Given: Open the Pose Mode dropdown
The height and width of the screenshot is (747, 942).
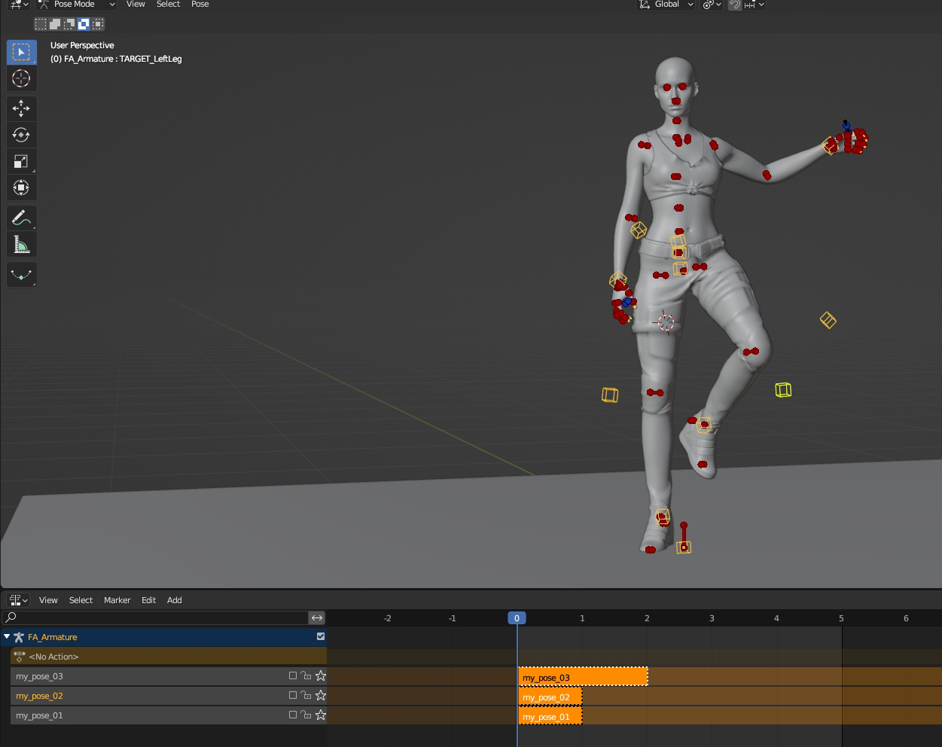Looking at the screenshot, I should 77,5.
